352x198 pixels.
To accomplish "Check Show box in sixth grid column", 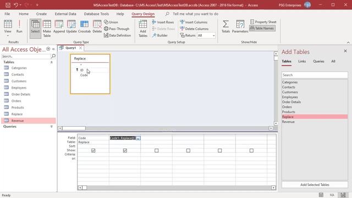I will pyautogui.click(x=251, y=150).
